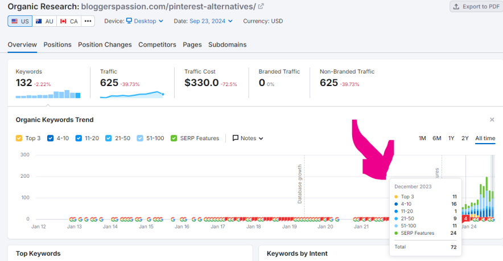Click the Keywords 132 metric
The height and width of the screenshot is (261, 503).
24,83
